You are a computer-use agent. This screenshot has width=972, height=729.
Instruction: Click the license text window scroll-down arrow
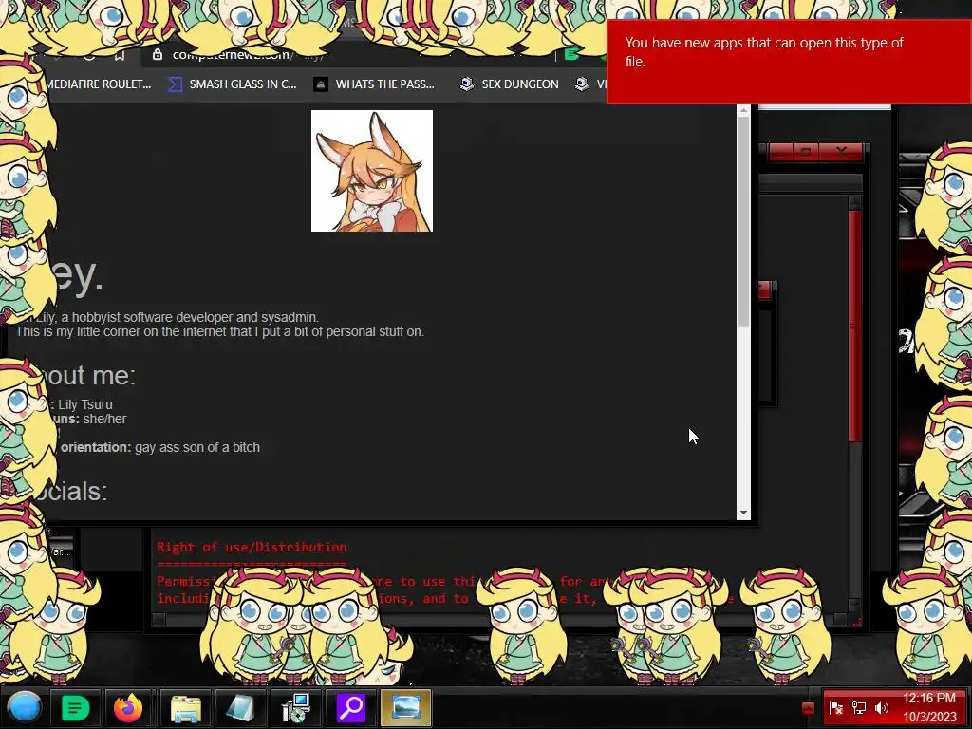click(855, 605)
